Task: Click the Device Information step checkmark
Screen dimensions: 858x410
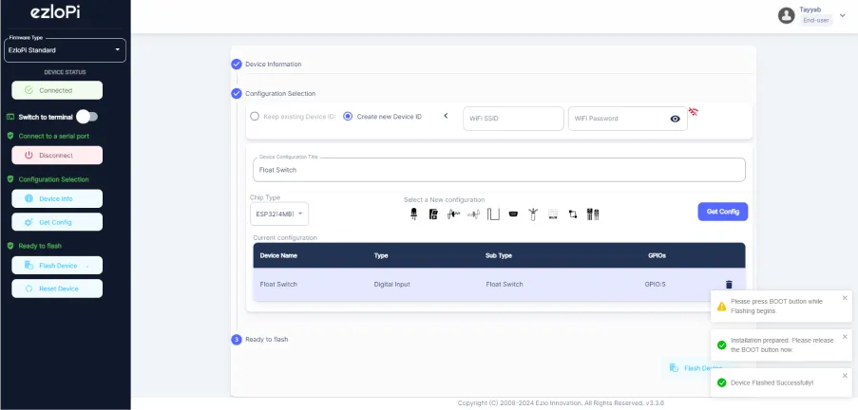Action: 237,65
